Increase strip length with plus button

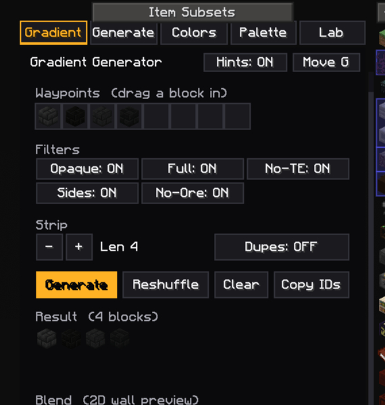[79, 247]
